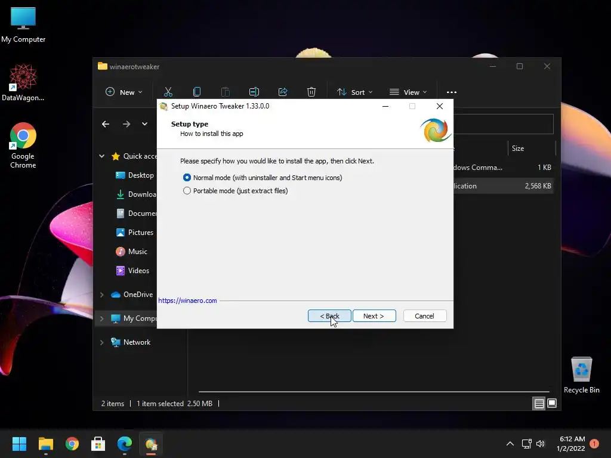Open DataWagon desktop shortcut
The width and height of the screenshot is (611, 458).
(x=23, y=82)
